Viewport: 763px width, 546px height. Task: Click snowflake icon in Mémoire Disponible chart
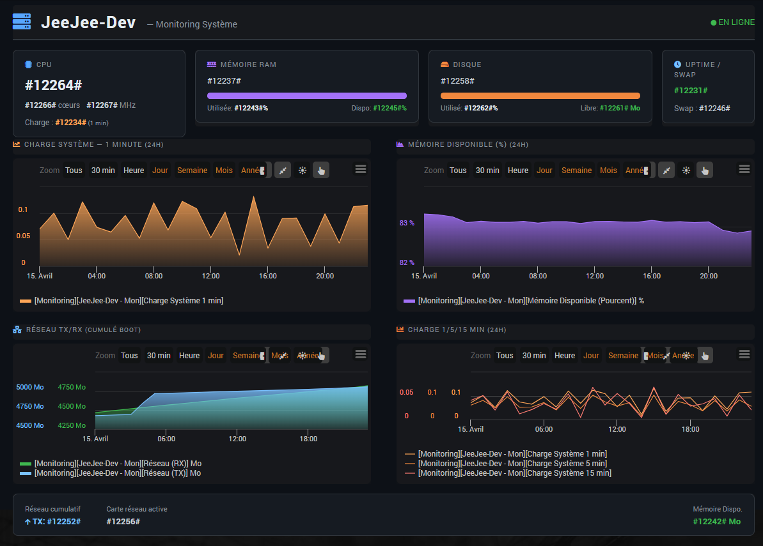click(x=686, y=171)
